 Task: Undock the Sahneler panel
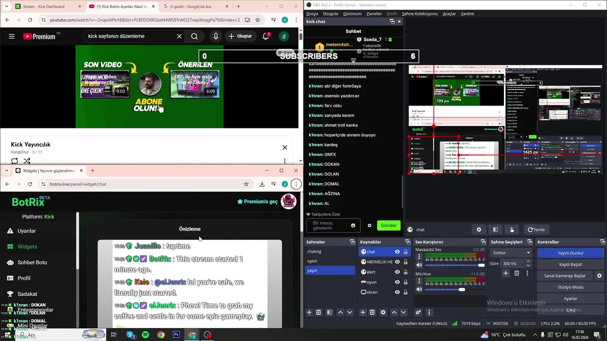352,242
